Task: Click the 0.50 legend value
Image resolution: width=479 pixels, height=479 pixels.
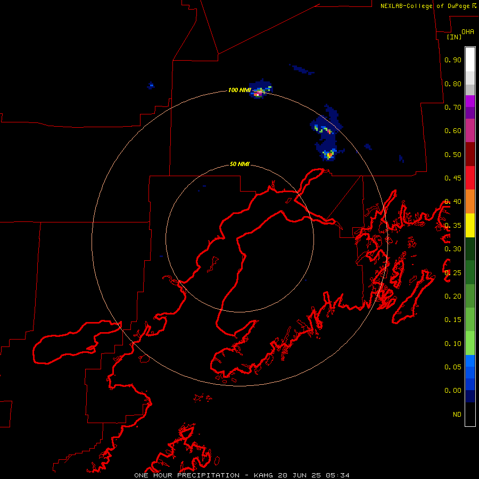Action: tap(453, 154)
